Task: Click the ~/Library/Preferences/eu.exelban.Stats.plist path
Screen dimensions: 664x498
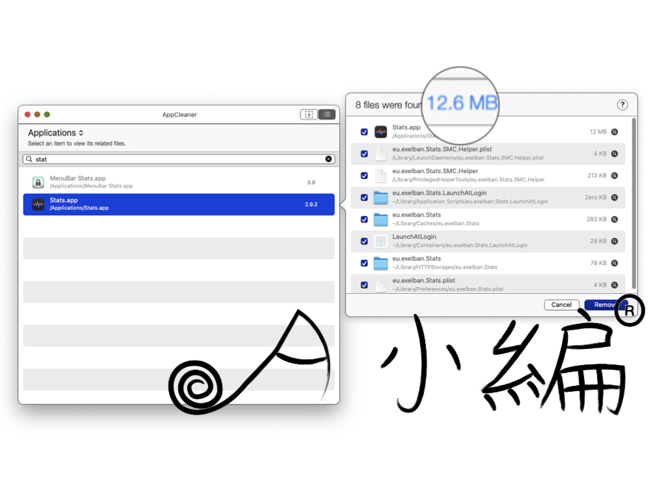Action: point(447,289)
